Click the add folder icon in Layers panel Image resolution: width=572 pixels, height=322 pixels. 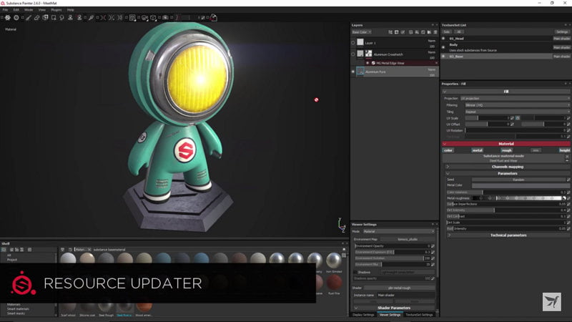(429, 32)
